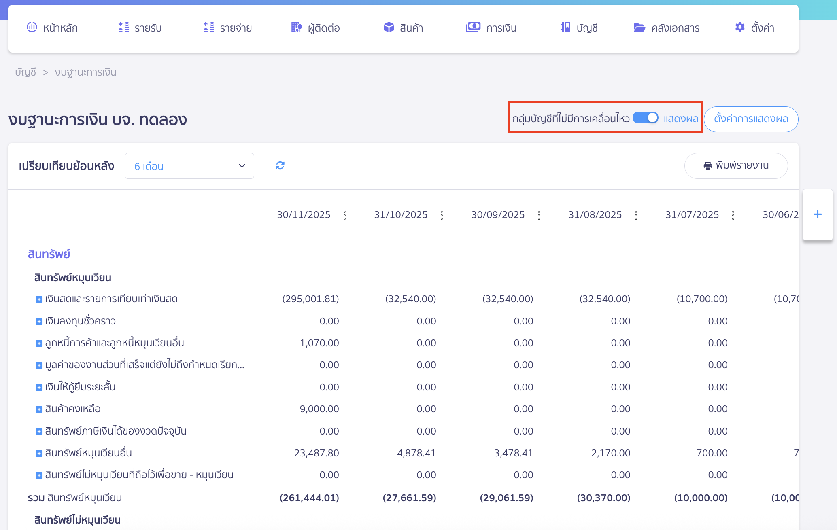The width and height of the screenshot is (837, 530).
Task: Open the three-dot menu for 31/08/2025 column
Action: (636, 215)
